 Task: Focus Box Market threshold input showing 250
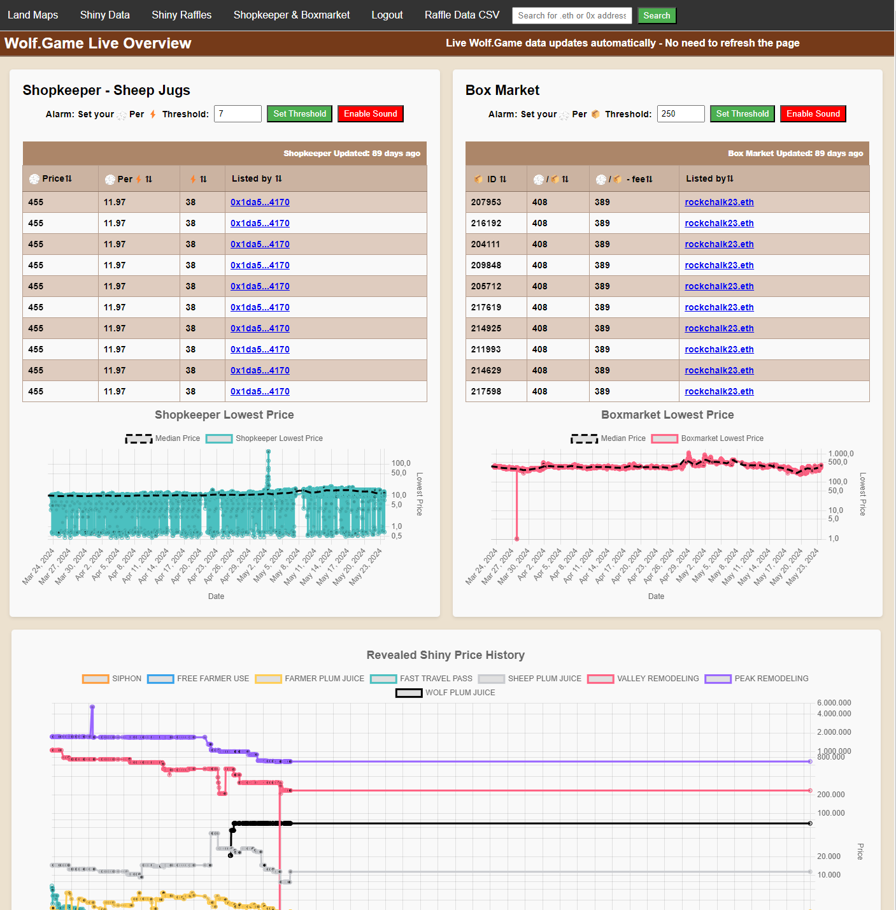coord(681,113)
